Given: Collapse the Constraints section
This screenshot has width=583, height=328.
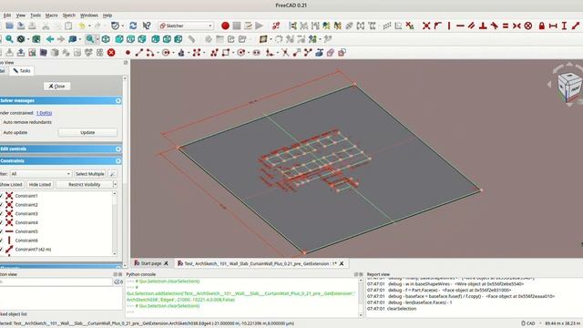Looking at the screenshot, I should point(118,161).
